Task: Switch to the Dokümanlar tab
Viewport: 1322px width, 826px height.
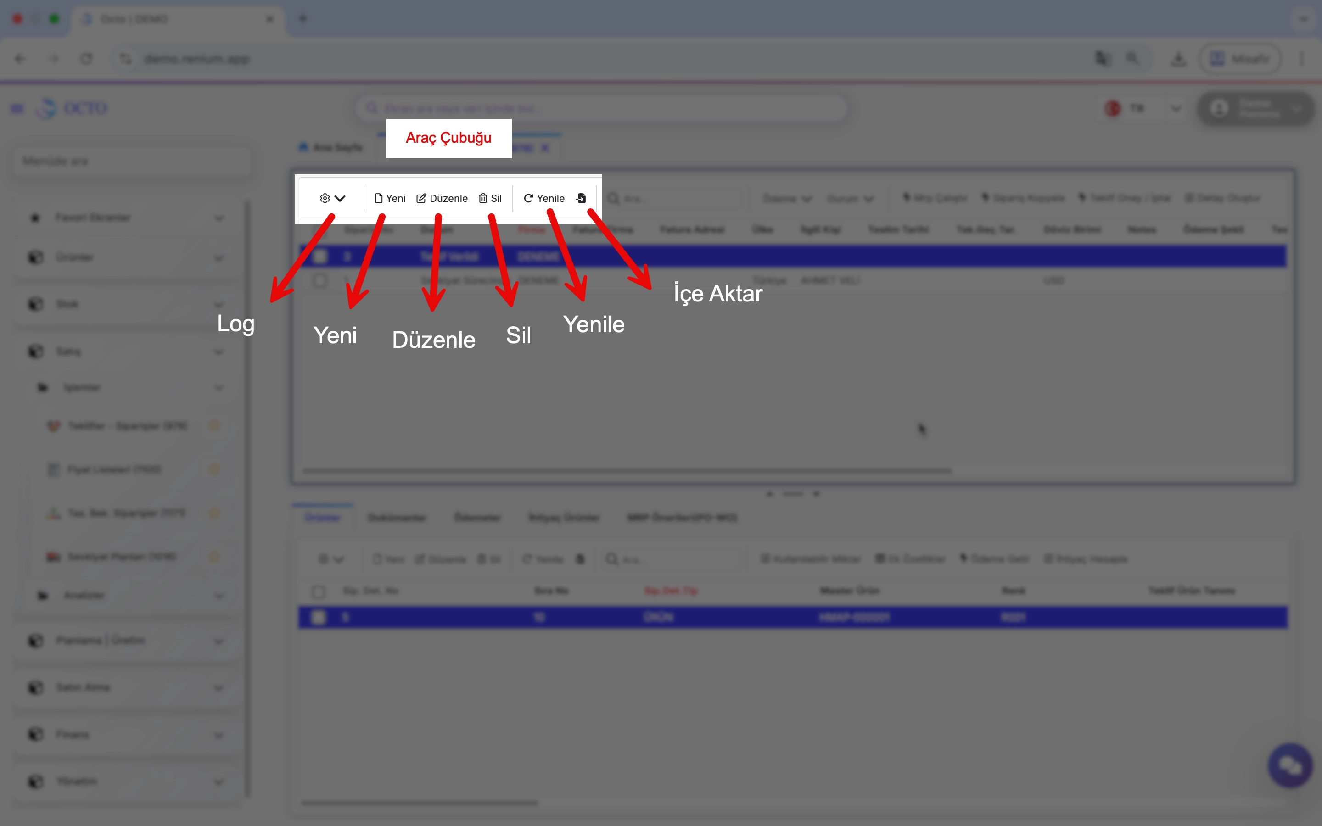Action: pos(397,517)
